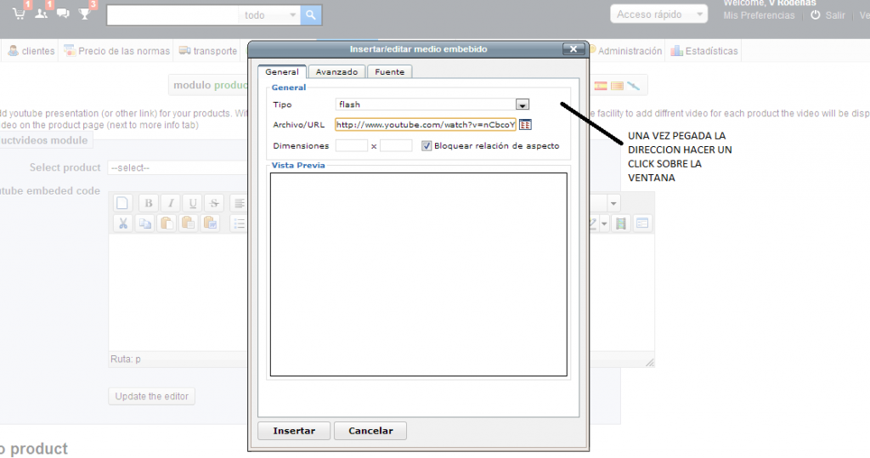870x458 pixels.
Task: Click the Cut scissors icon
Action: coord(123,223)
